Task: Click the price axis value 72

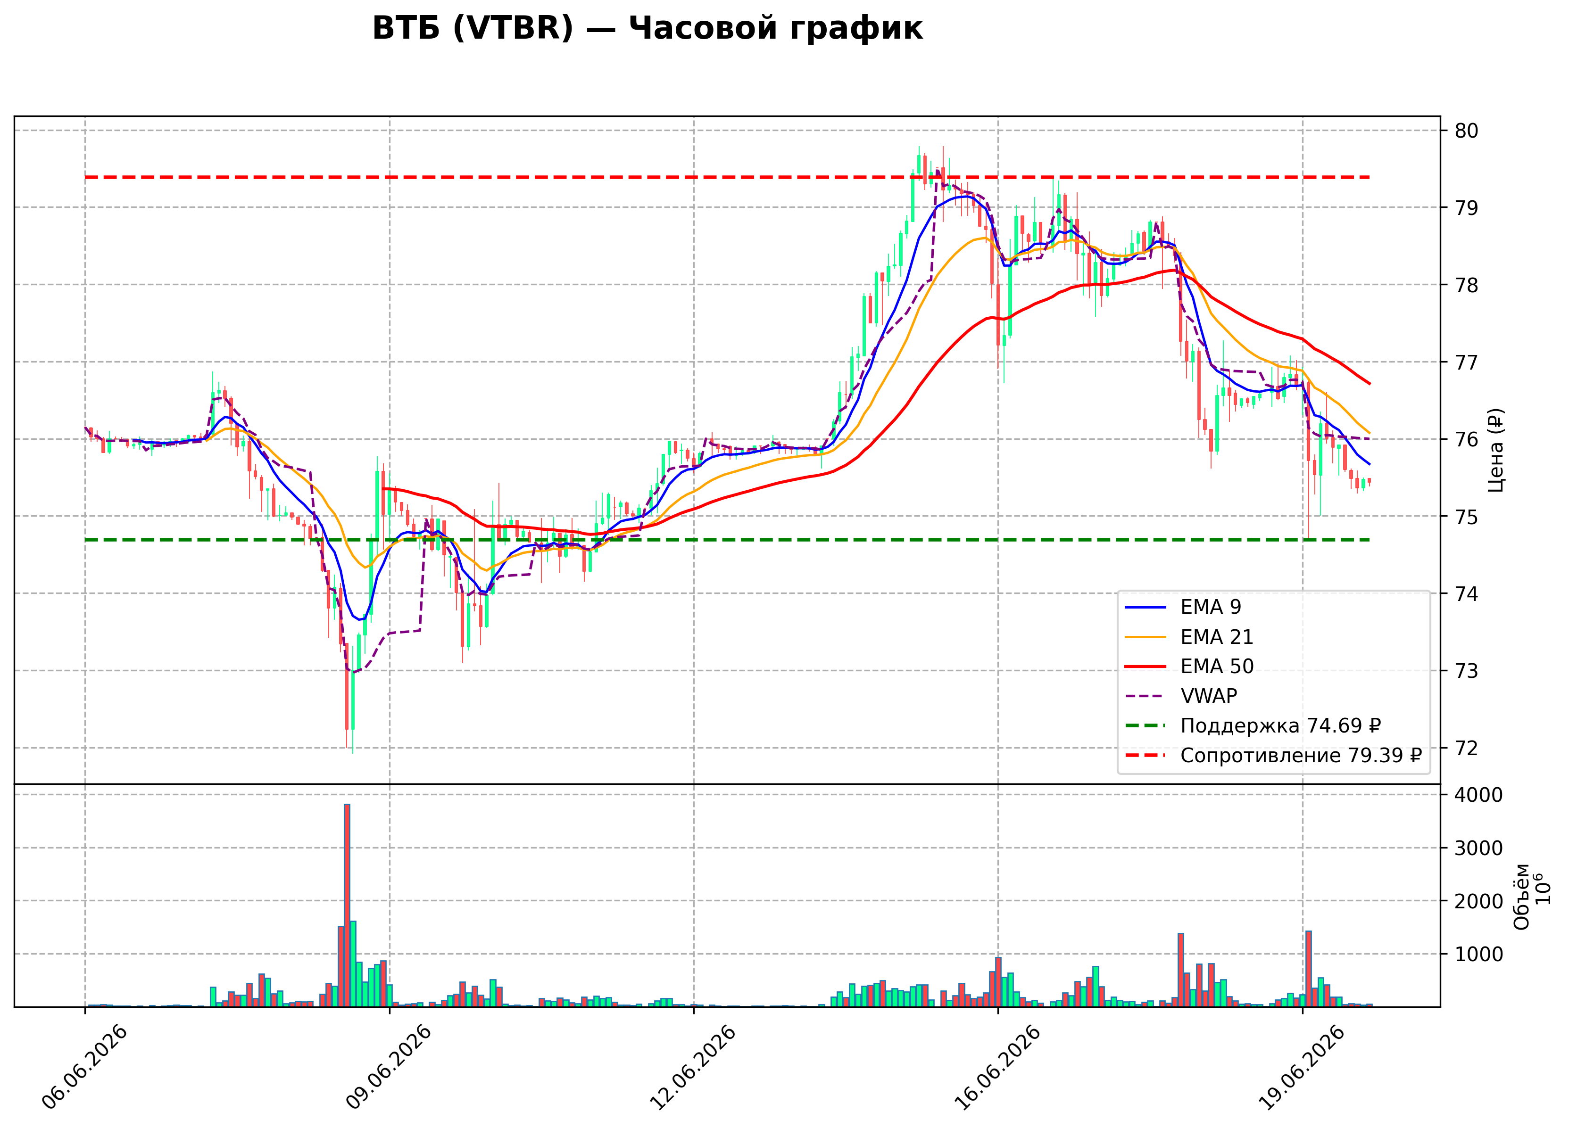Action: 1466,749
